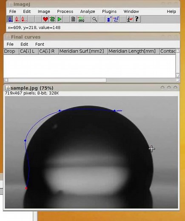Click the Drop column header
The width and height of the screenshot is (185, 221).
[11, 51]
